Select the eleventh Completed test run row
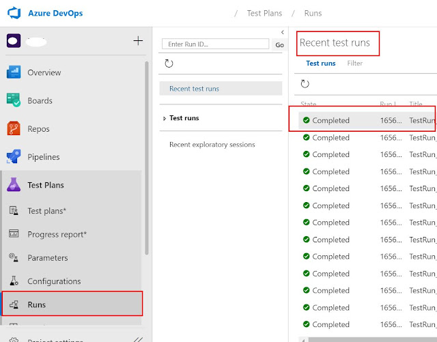Viewport: 437px width, 342px height. (367, 290)
